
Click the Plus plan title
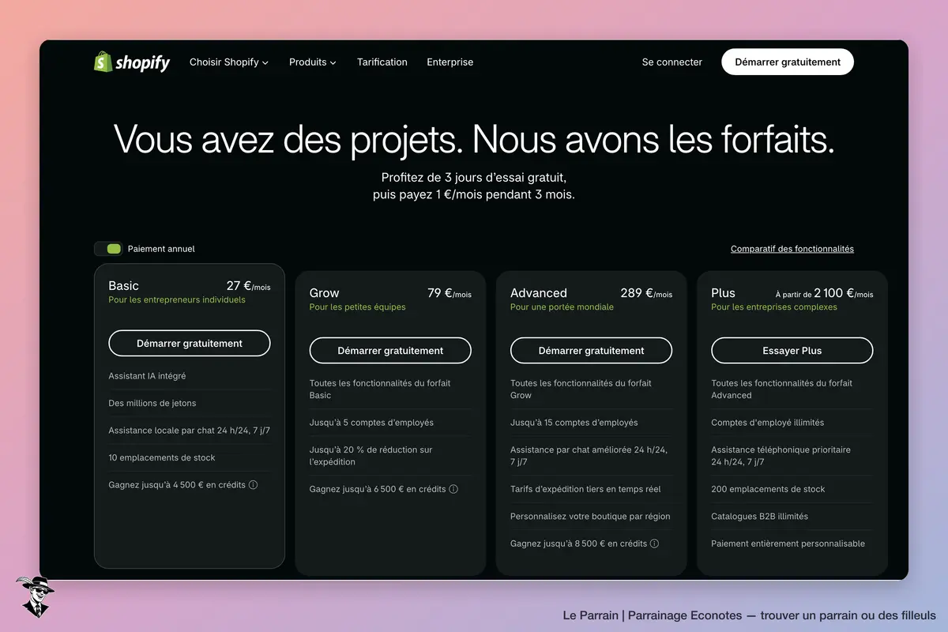(x=723, y=293)
